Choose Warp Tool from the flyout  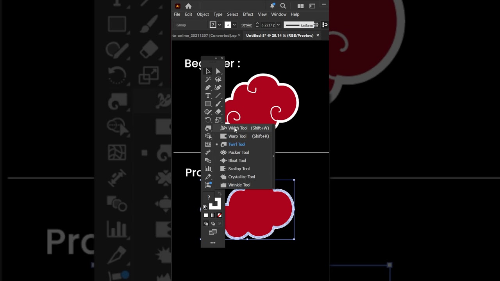click(x=245, y=136)
